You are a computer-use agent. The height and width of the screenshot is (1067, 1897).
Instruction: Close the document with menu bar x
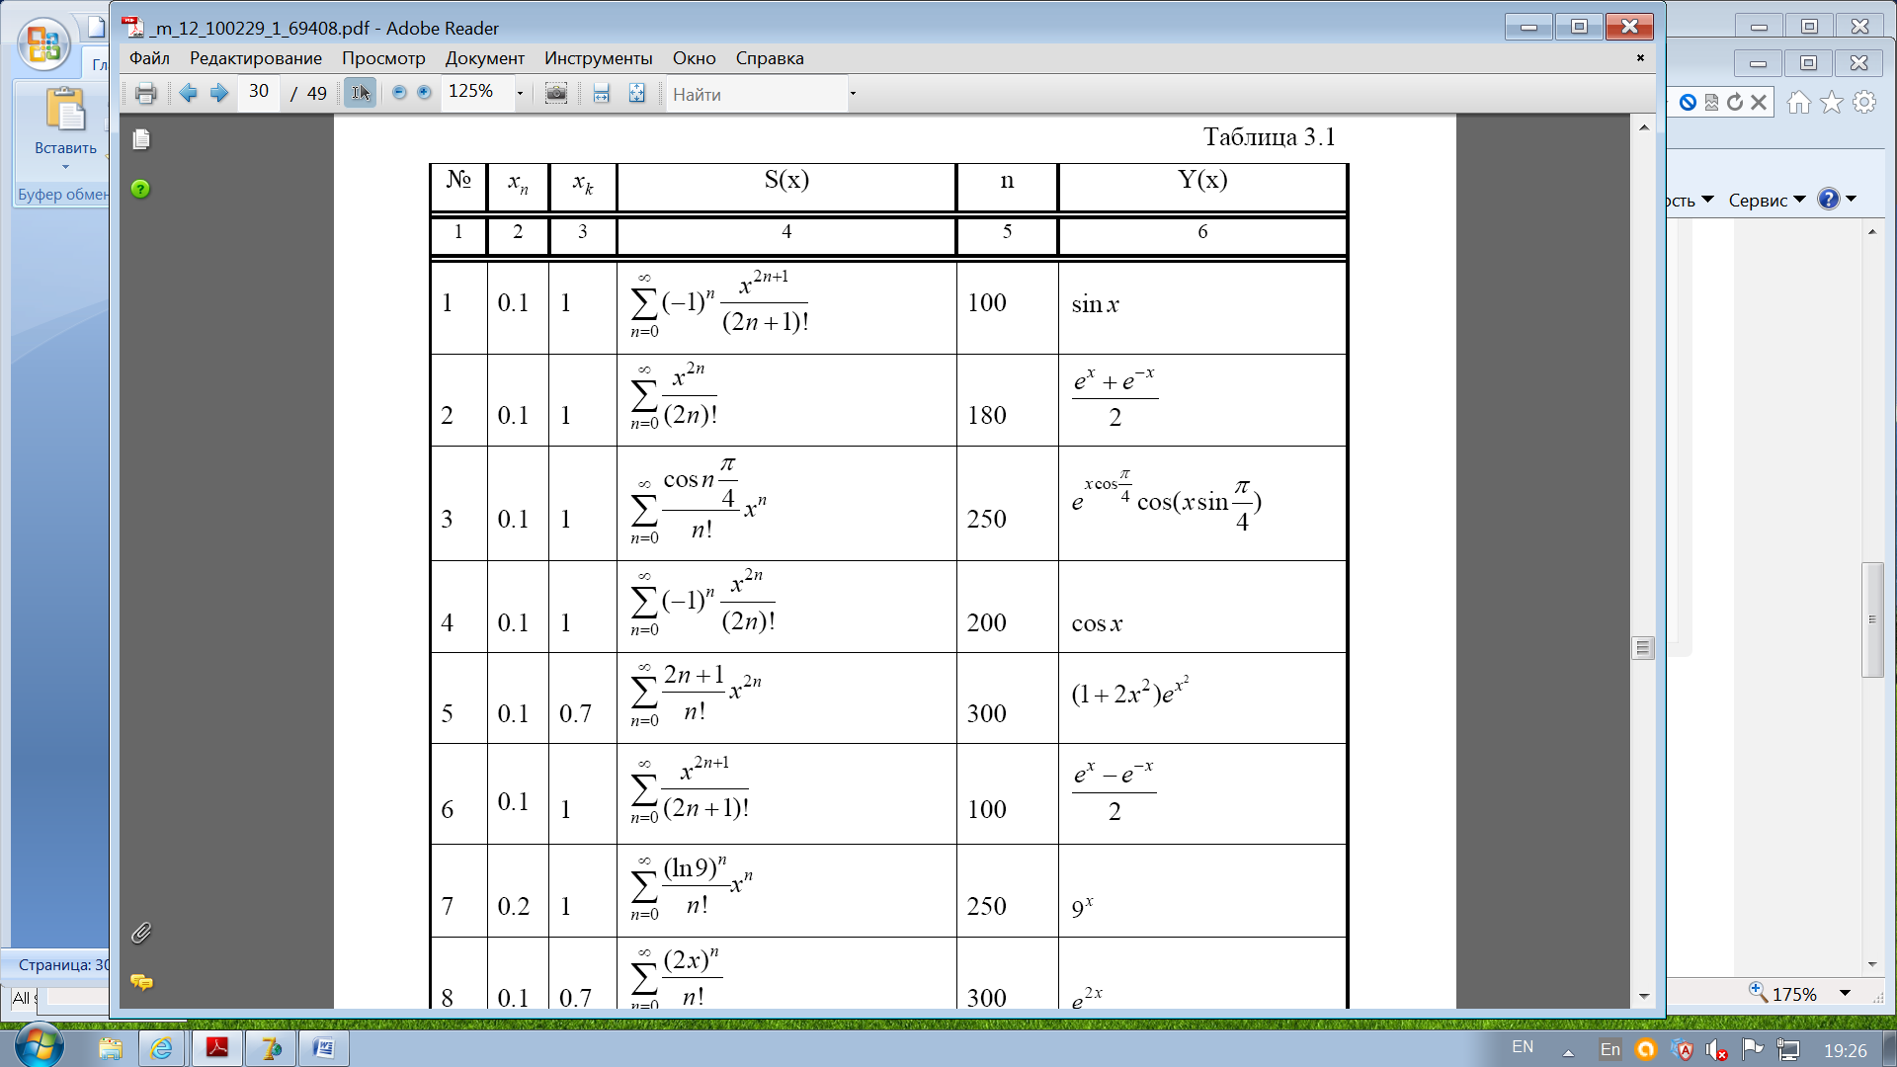(1640, 57)
